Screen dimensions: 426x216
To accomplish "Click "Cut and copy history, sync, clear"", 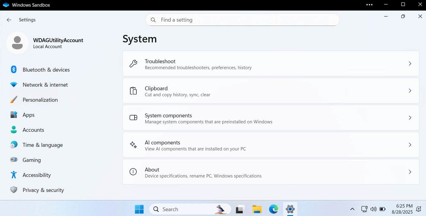I will point(177,95).
